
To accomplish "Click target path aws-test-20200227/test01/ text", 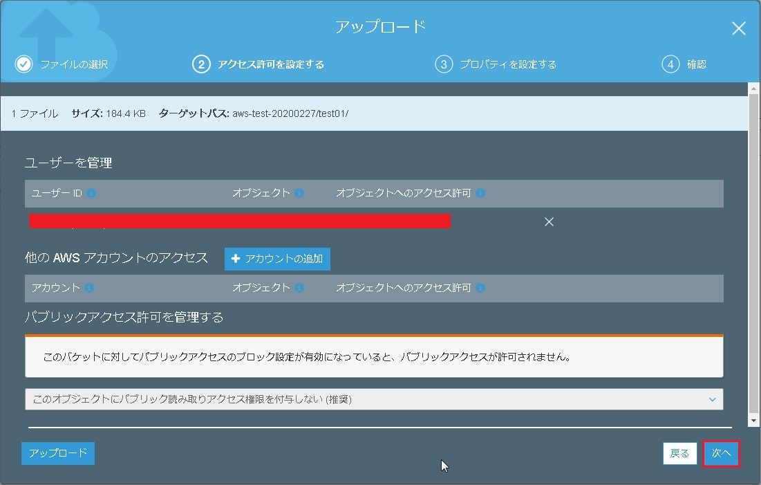I will pos(290,113).
